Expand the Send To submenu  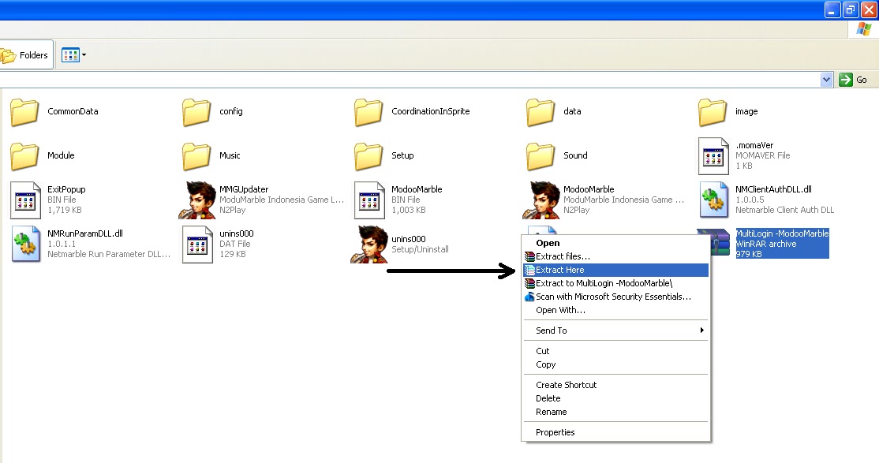(x=615, y=330)
